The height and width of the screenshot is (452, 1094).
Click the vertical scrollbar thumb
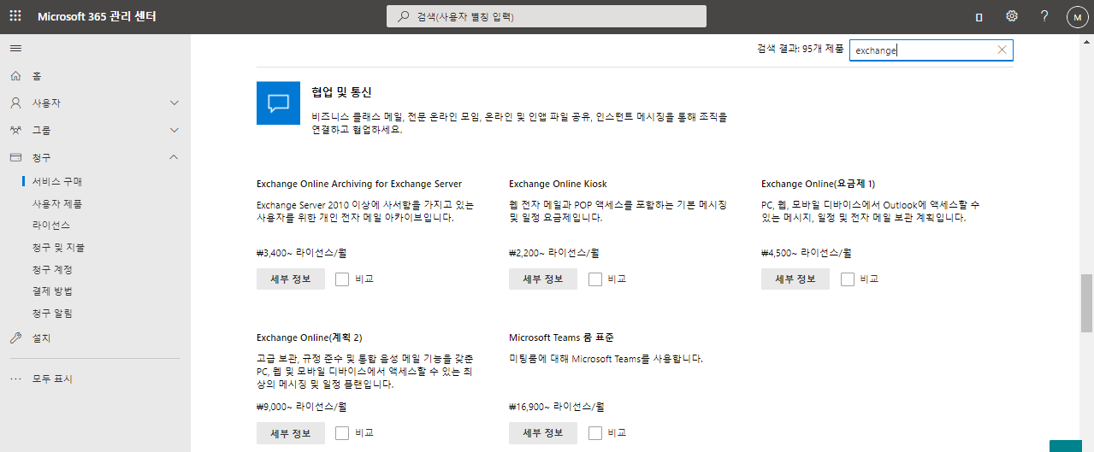1087,303
